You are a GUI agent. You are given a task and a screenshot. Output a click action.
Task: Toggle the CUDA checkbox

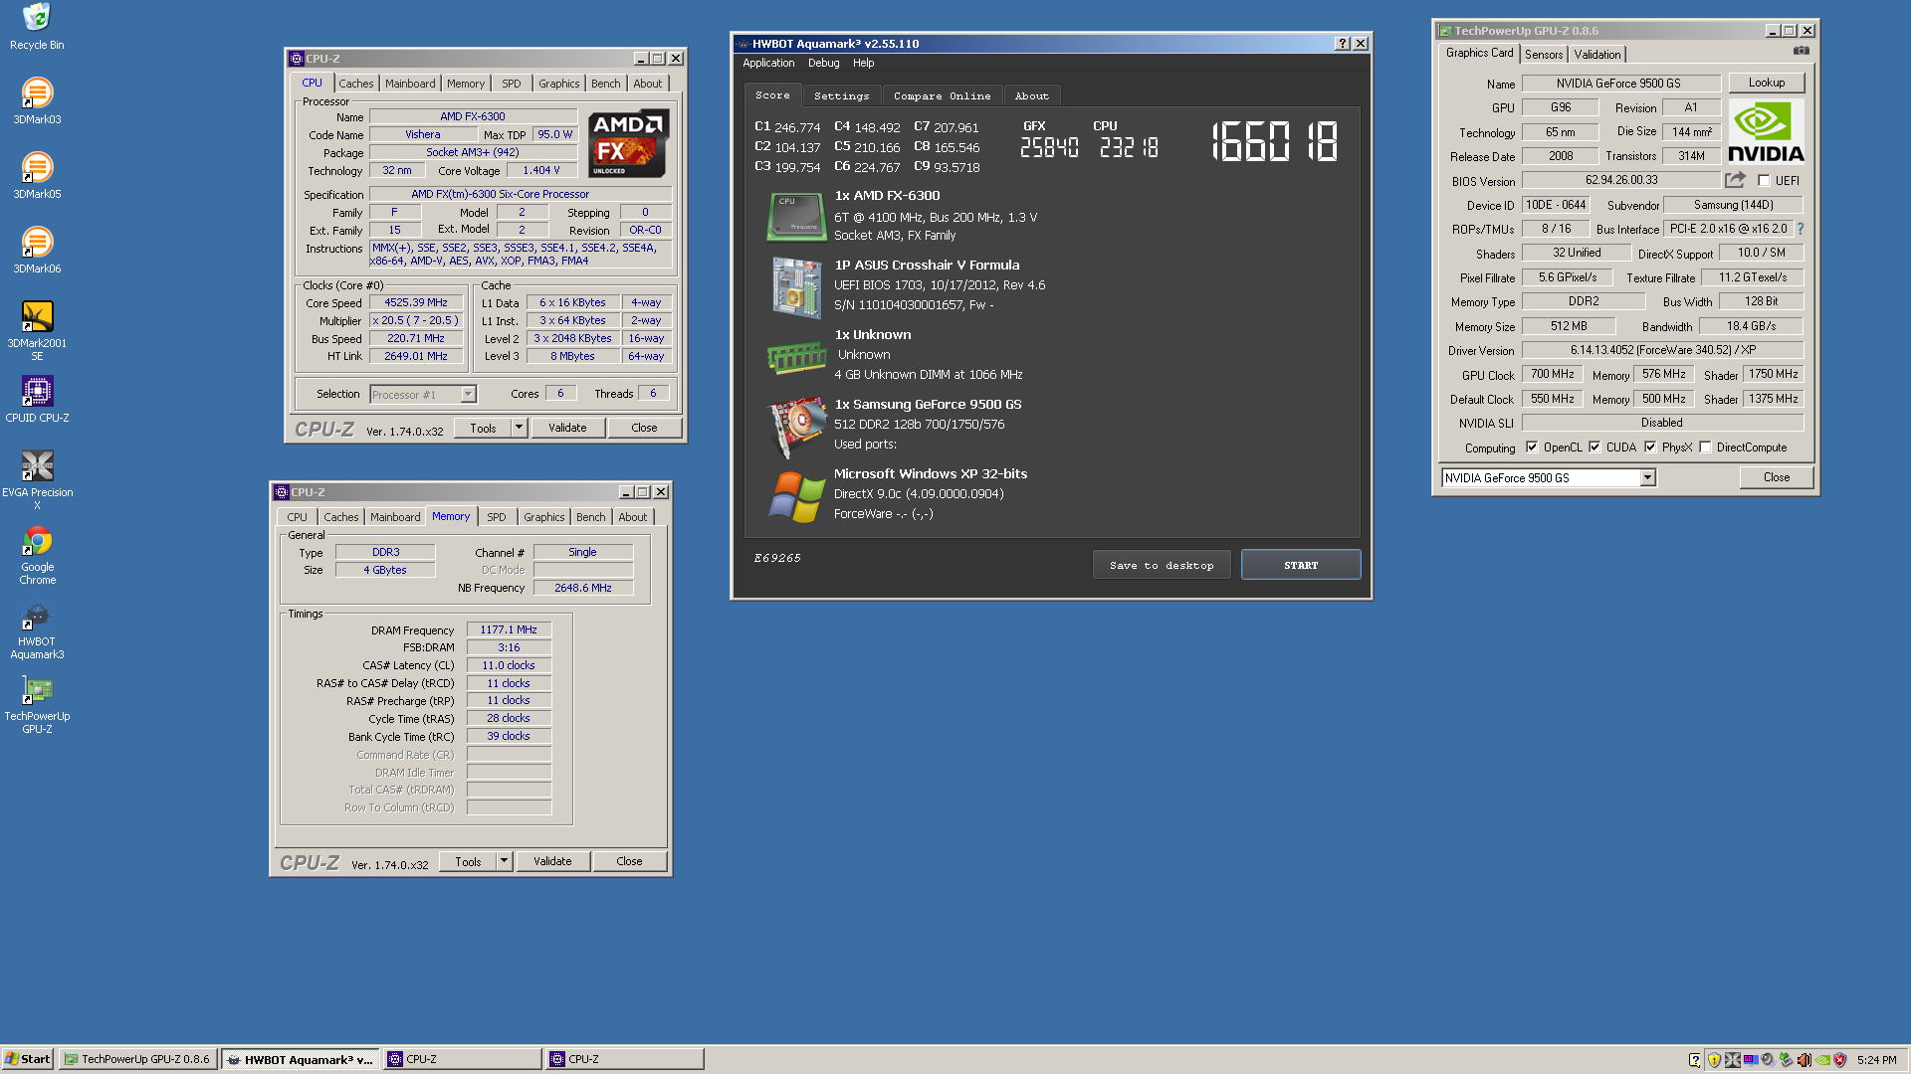[x=1594, y=447]
